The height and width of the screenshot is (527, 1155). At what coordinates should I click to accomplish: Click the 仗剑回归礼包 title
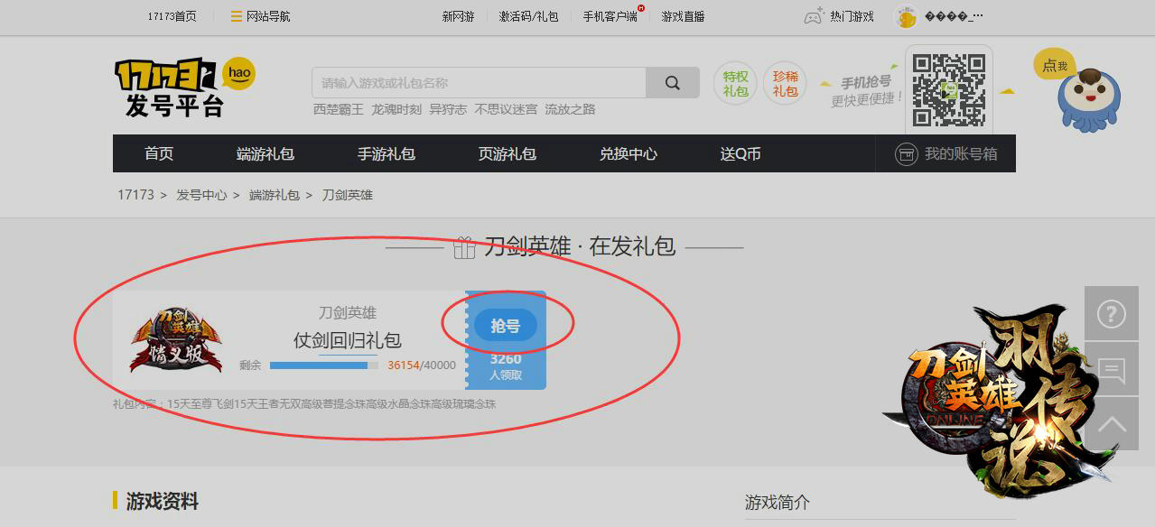(348, 340)
